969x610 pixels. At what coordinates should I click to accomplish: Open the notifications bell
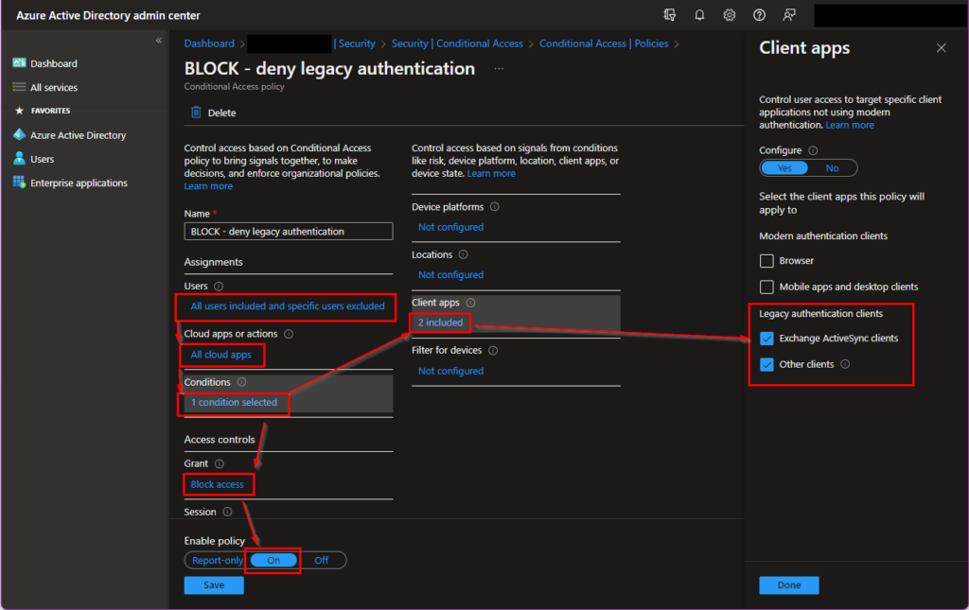(699, 15)
